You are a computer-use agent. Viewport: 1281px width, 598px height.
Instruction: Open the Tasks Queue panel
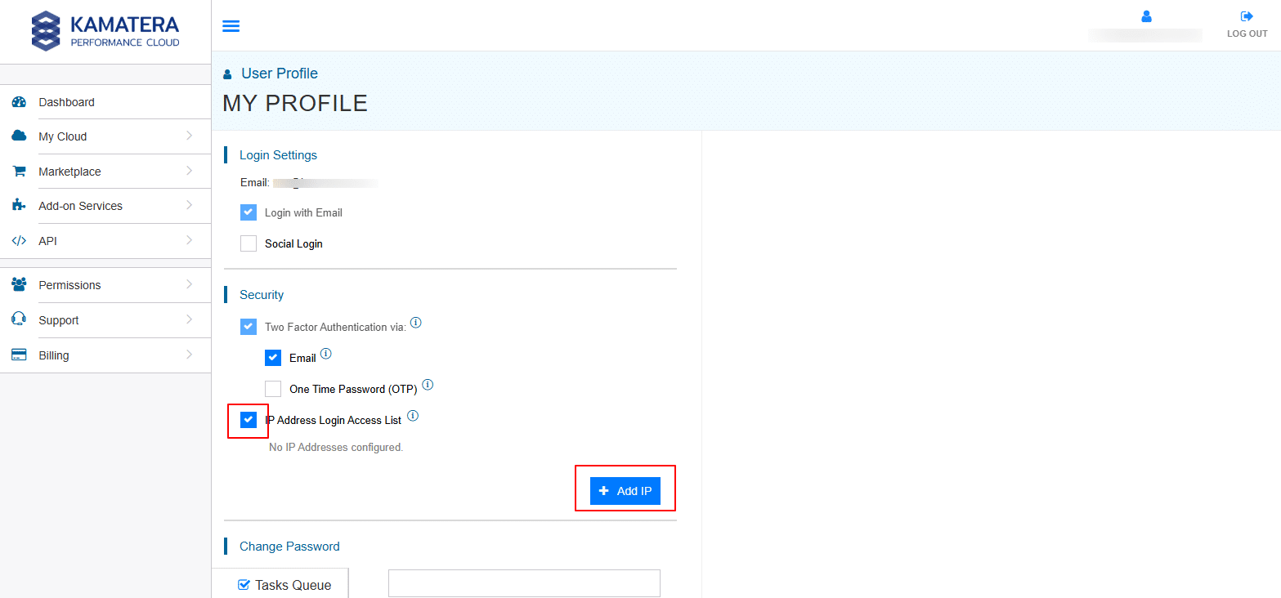coord(284,585)
